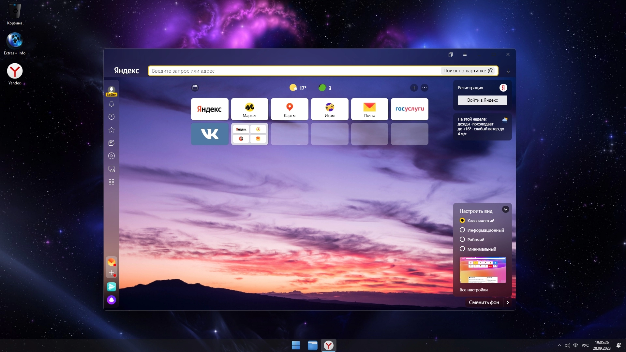The height and width of the screenshot is (352, 626).
Task: Click Войти в Яндекс button
Action: 482,100
